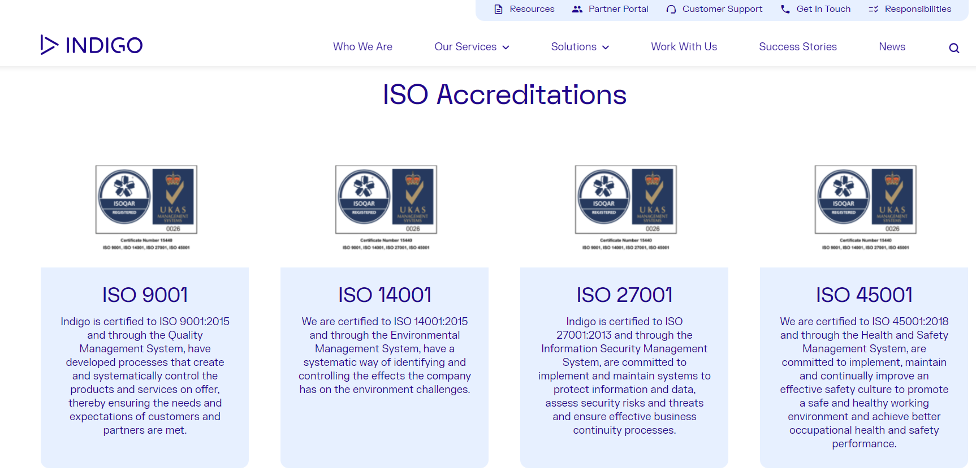Click the Get In Touch phone icon
The width and height of the screenshot is (976, 475).
pos(785,9)
